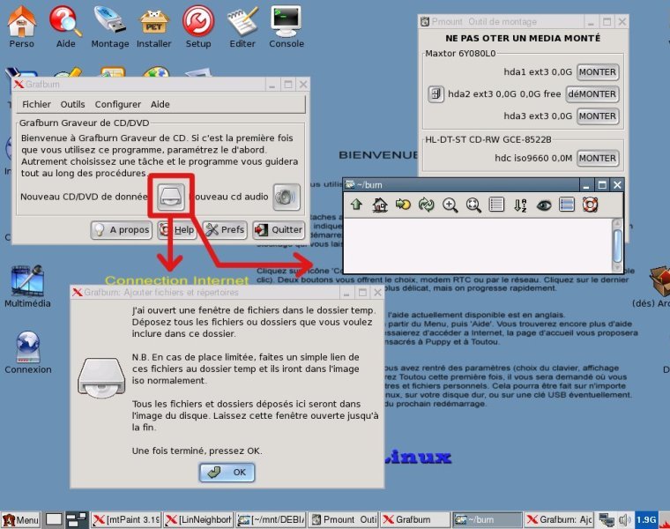
Task: Click the new audio CD speaker button
Action: click(x=286, y=197)
